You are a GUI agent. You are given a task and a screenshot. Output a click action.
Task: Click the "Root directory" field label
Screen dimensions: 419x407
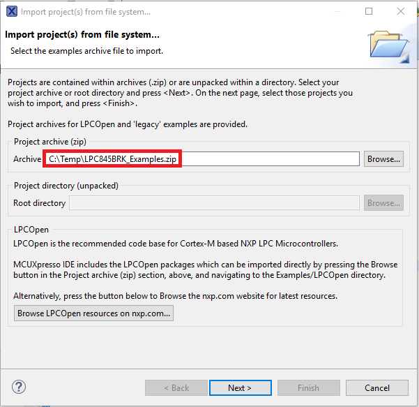pyautogui.click(x=40, y=203)
